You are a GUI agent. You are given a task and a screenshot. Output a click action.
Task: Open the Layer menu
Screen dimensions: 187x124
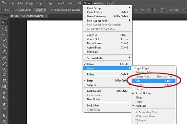coord(40,3)
